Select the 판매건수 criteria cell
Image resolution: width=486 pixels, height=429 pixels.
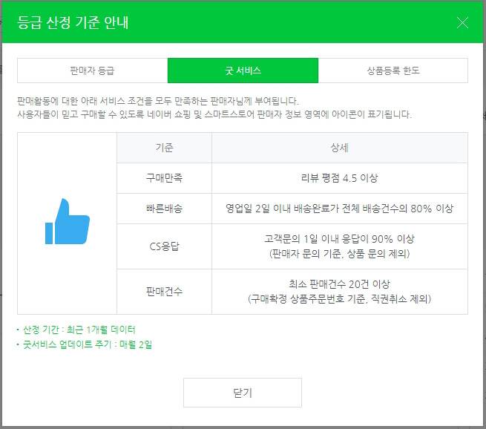(164, 292)
